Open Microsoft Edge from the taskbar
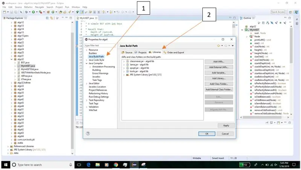This screenshot has height=170, width=301. click(x=88, y=165)
